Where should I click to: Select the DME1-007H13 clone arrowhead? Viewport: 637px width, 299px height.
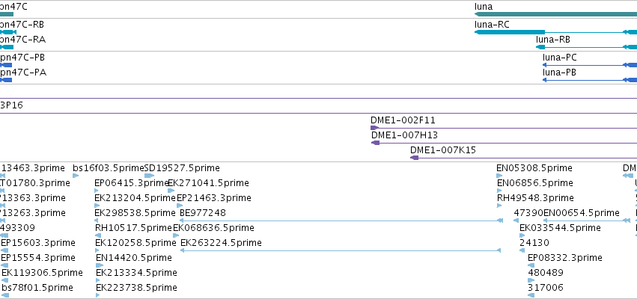(x=375, y=143)
